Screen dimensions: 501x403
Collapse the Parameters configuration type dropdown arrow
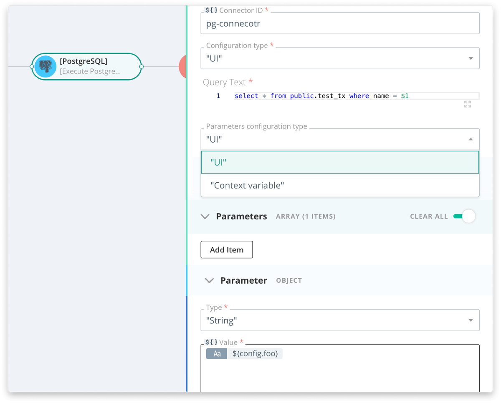(471, 139)
